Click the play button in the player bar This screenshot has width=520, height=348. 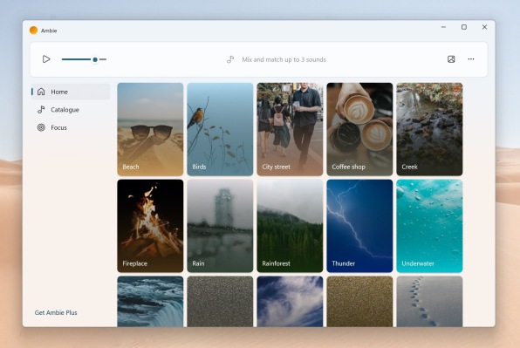(46, 59)
